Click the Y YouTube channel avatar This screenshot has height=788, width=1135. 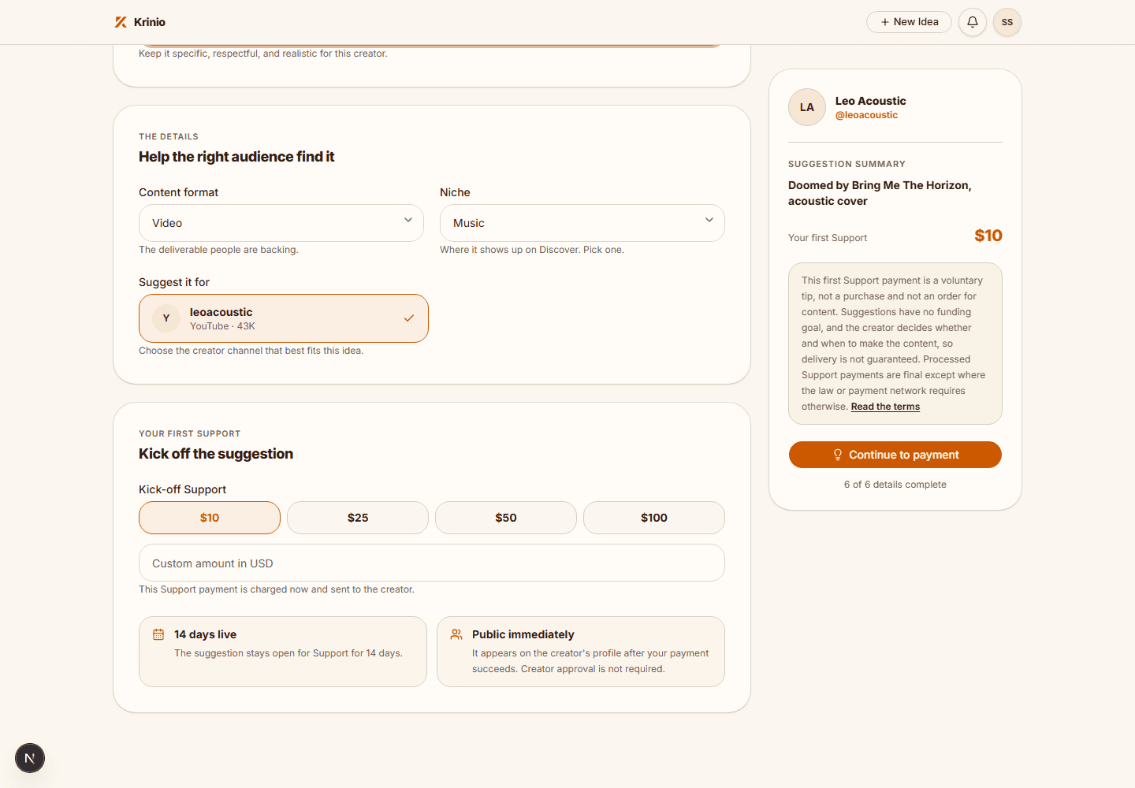pos(166,318)
